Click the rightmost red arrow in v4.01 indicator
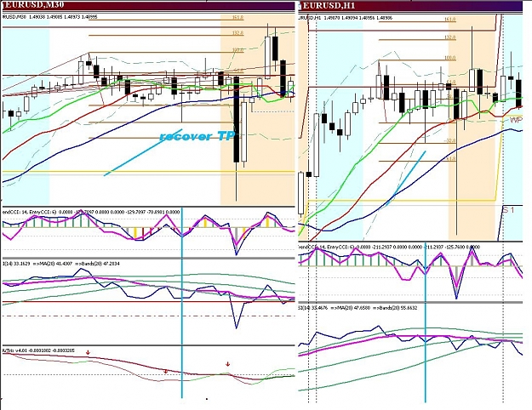Viewport: 532px width, 410px height. [x=227, y=364]
